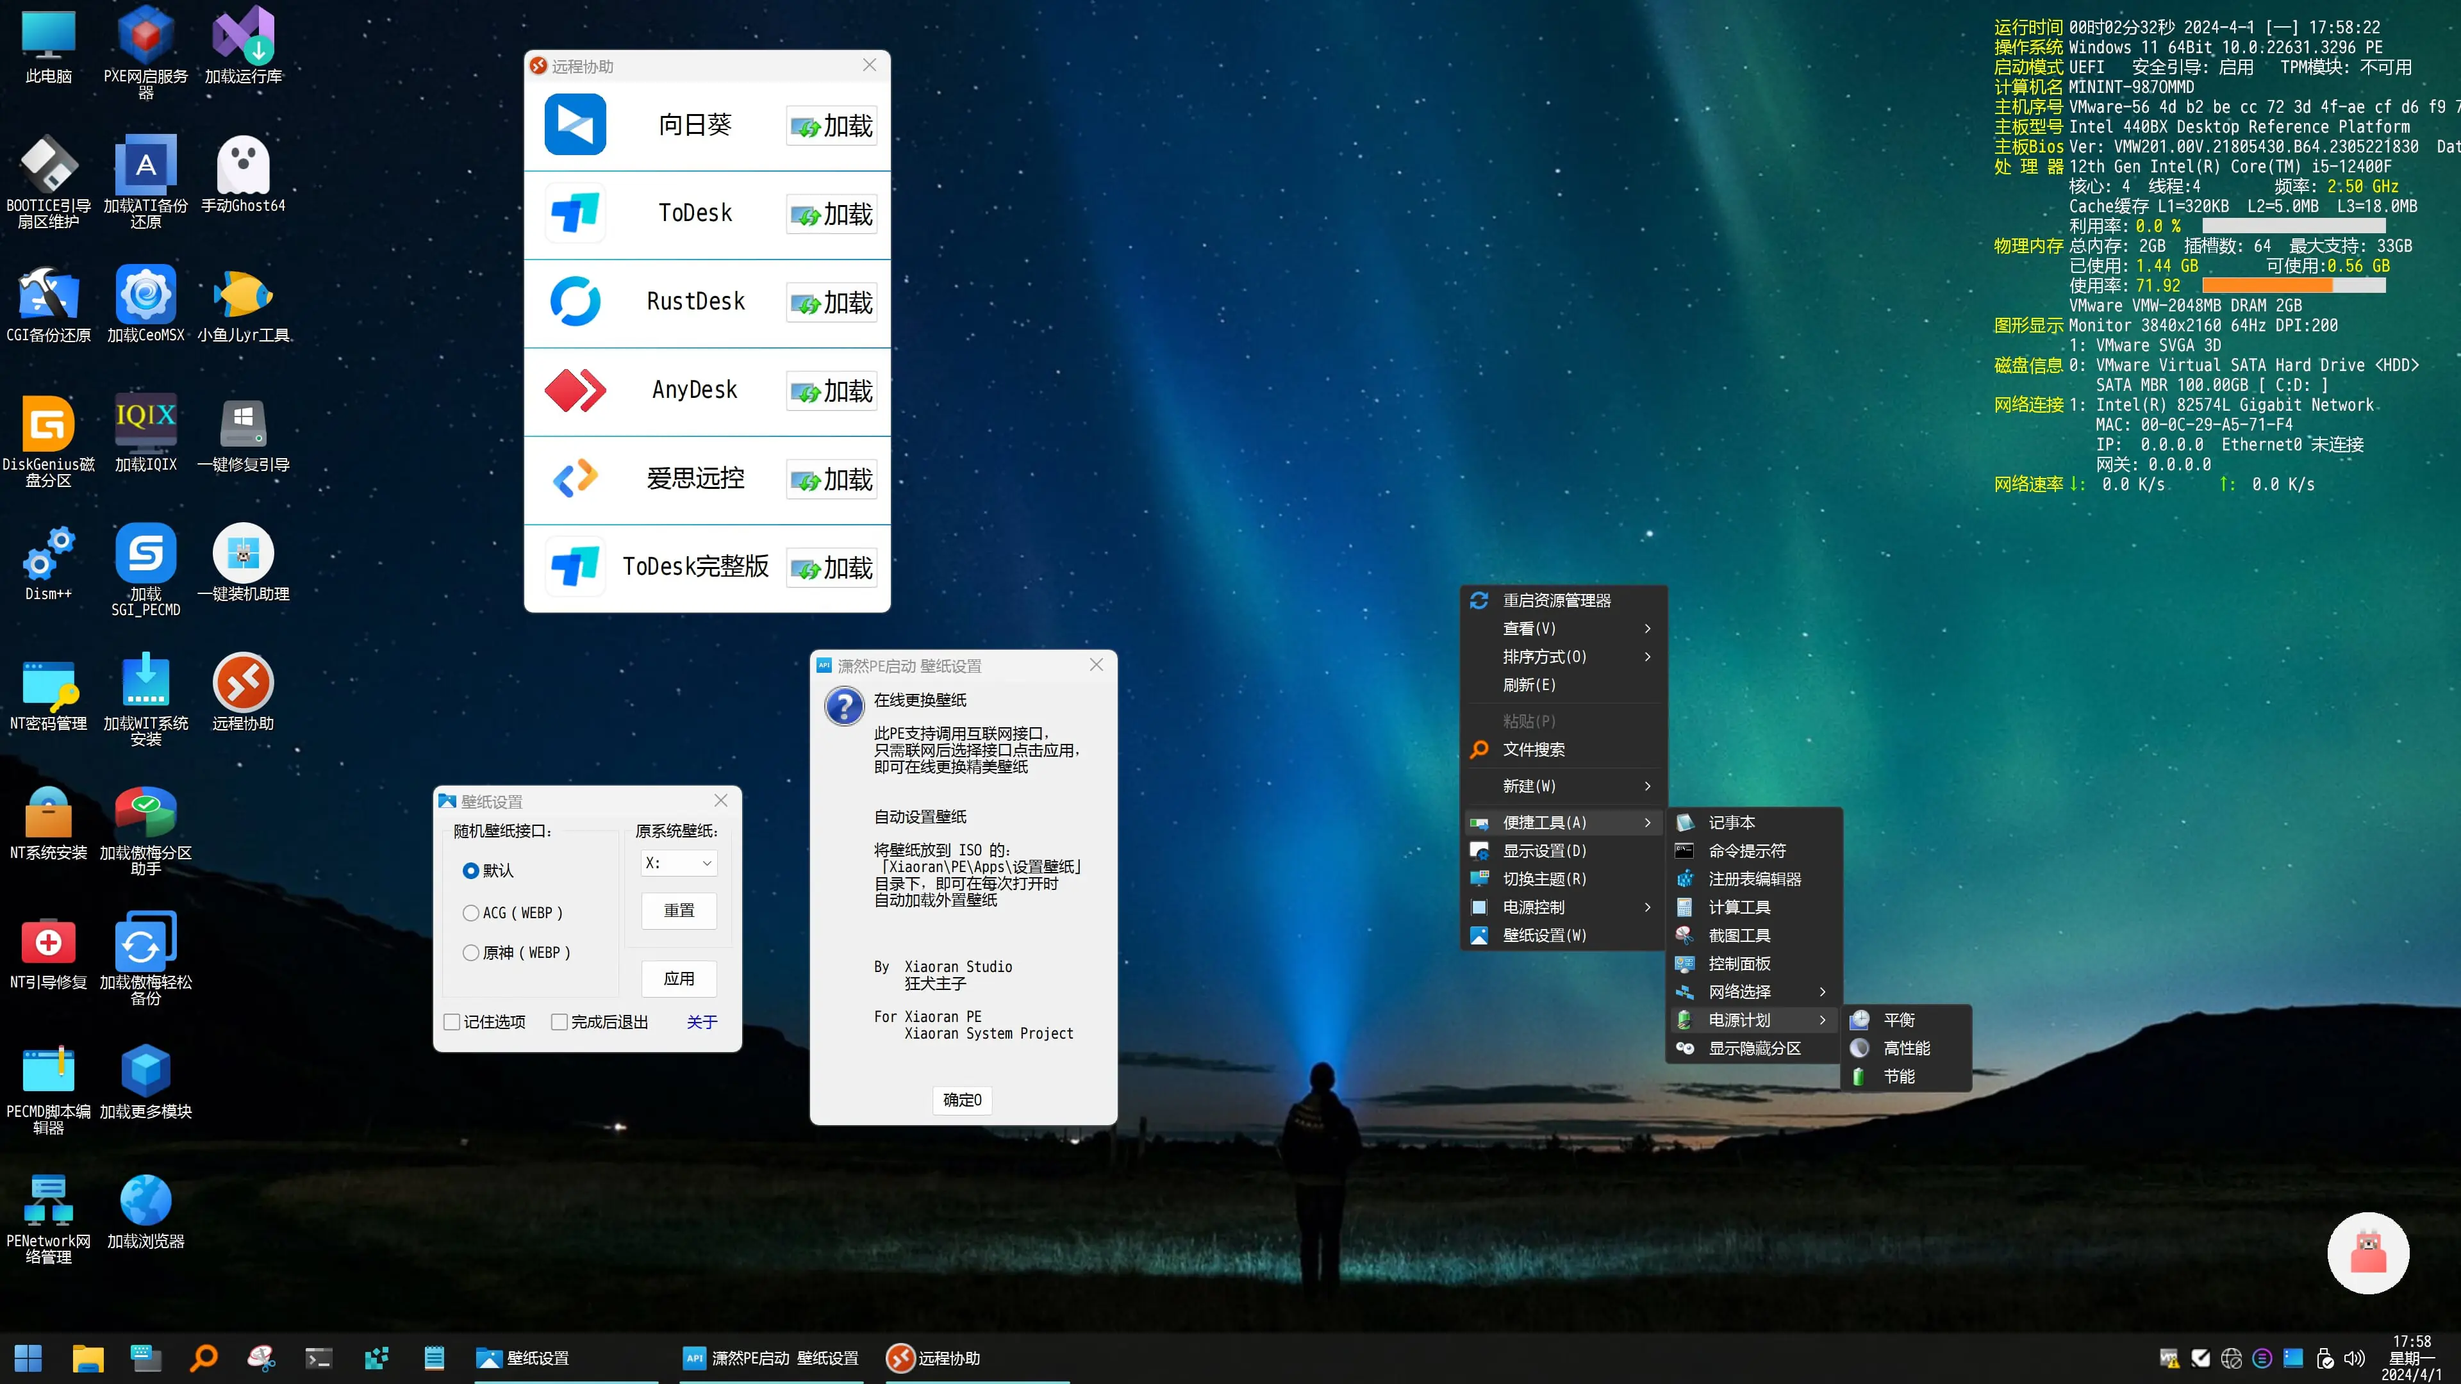Open the X: drive dropdown

click(678, 864)
